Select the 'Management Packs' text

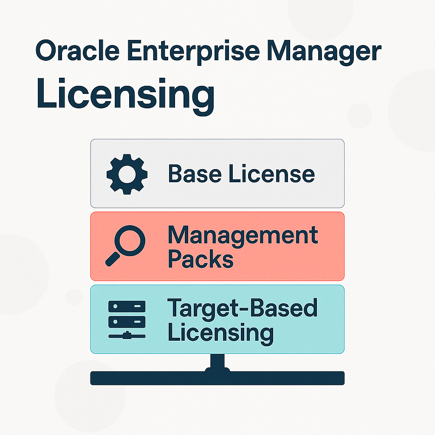[243, 247]
